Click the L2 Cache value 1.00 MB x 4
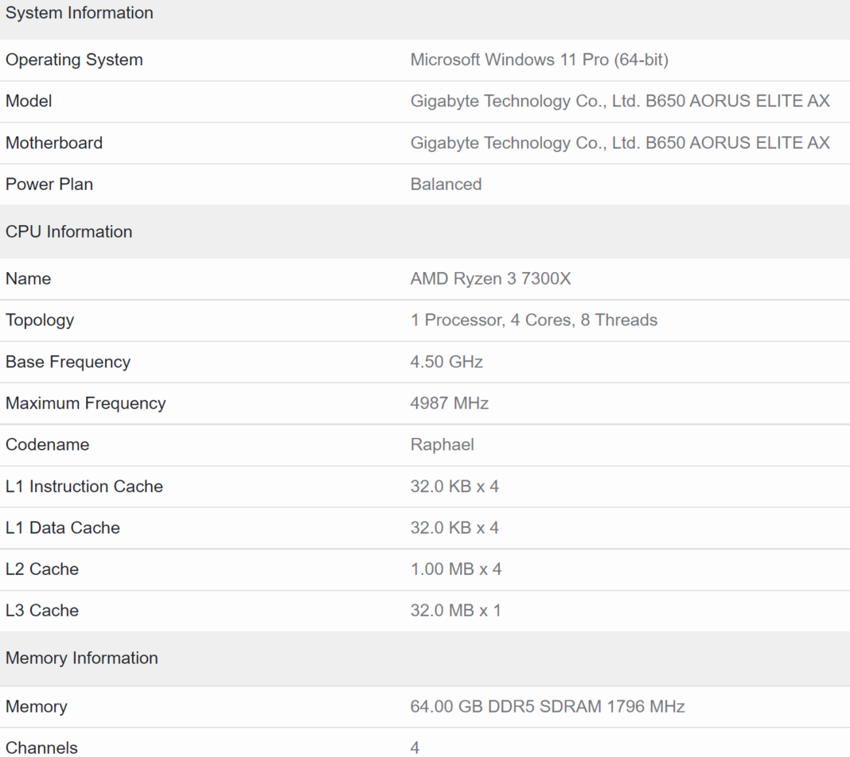Image resolution: width=850 pixels, height=757 pixels. tap(455, 569)
